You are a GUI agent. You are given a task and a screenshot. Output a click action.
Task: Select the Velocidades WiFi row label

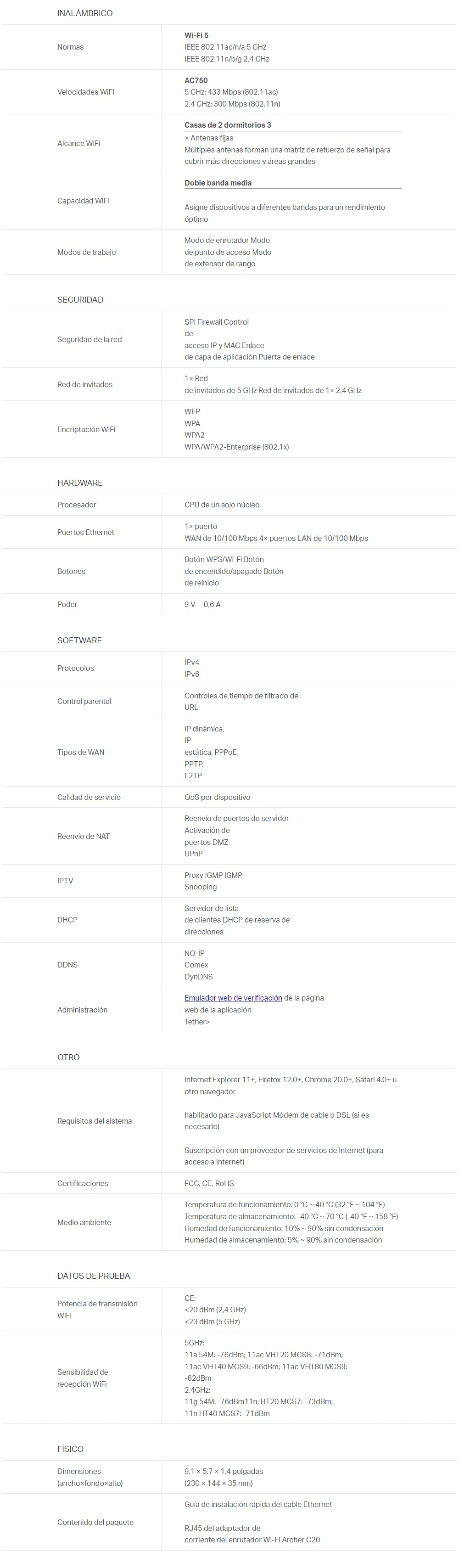point(85,92)
